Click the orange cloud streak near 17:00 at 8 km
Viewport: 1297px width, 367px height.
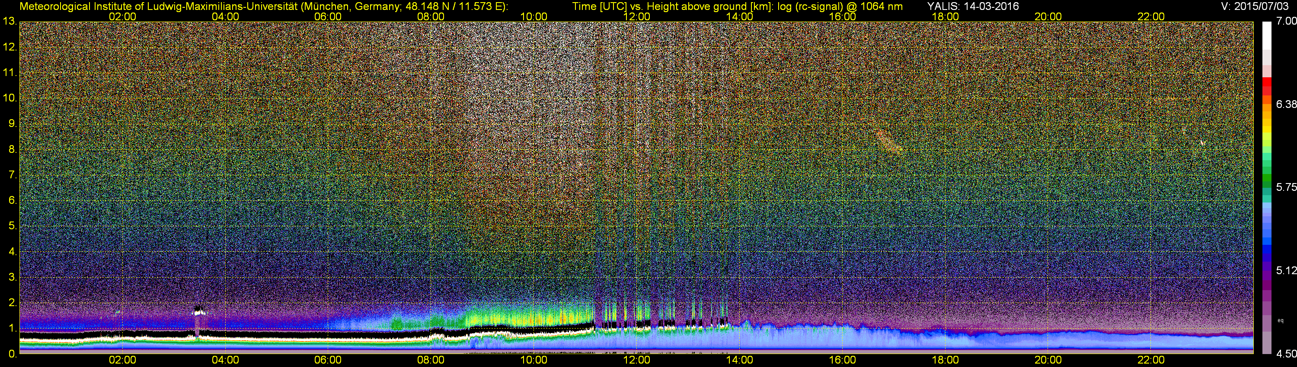[x=889, y=141]
